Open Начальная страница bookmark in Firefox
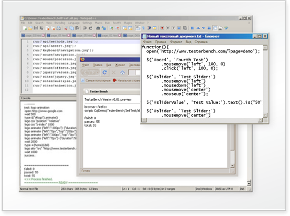The image size is (290, 216). tap(126, 81)
